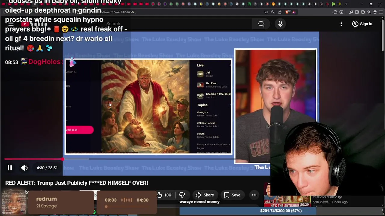The image size is (385, 216).
Task: Dislike the video with thumbs-down icon
Action: [x=182, y=195]
